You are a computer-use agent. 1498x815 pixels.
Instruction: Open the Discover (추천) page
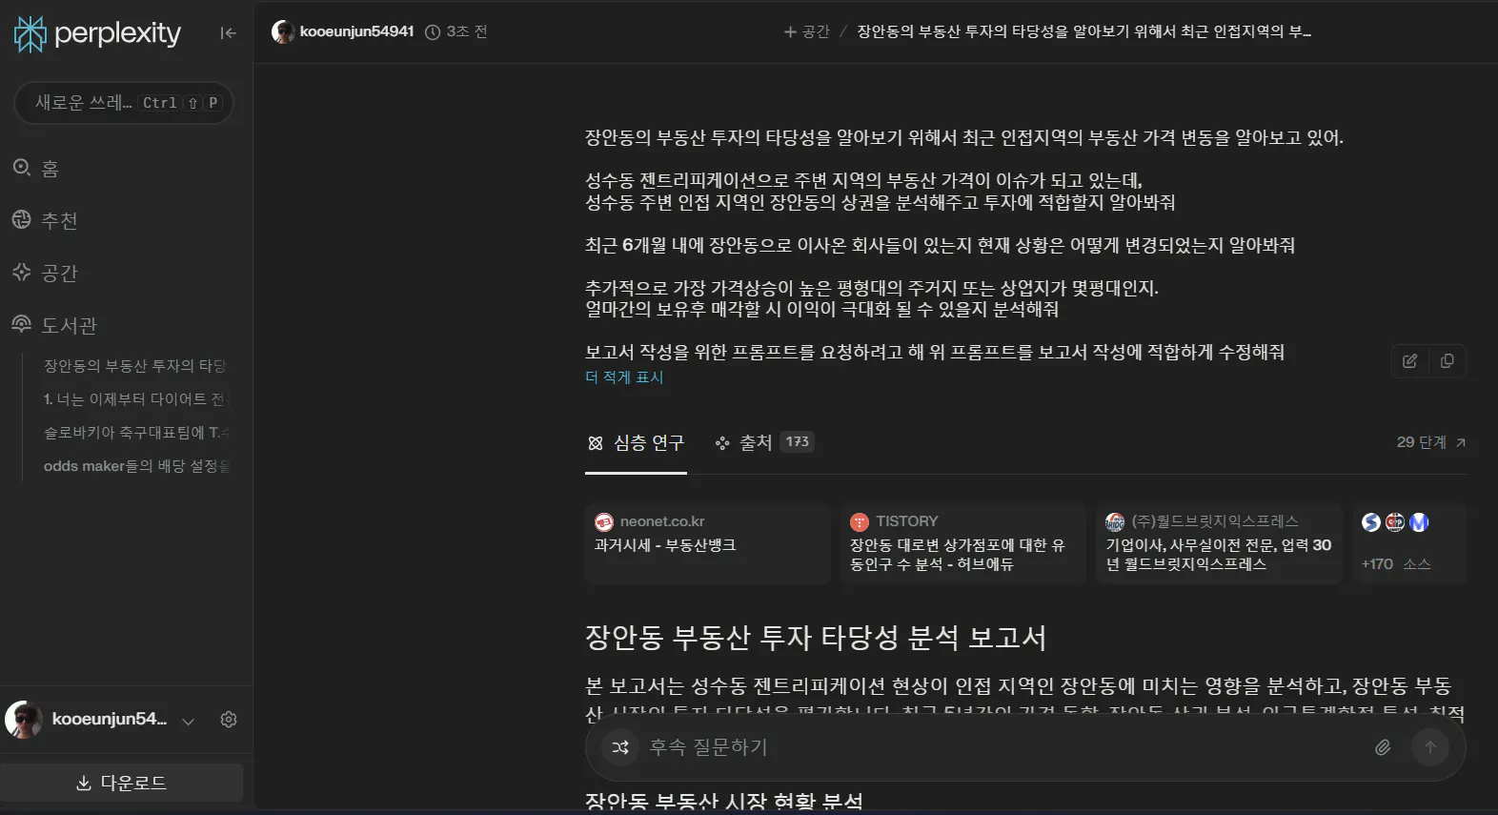click(44, 220)
